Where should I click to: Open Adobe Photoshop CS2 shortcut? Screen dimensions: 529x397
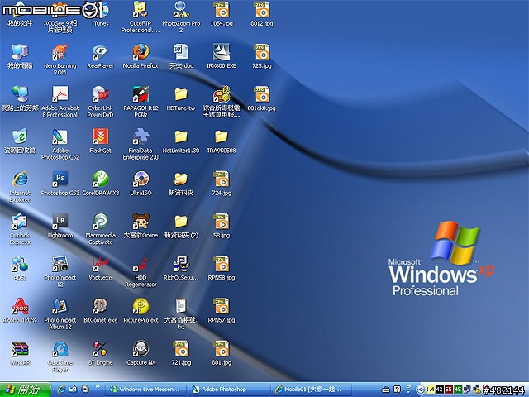(60, 144)
